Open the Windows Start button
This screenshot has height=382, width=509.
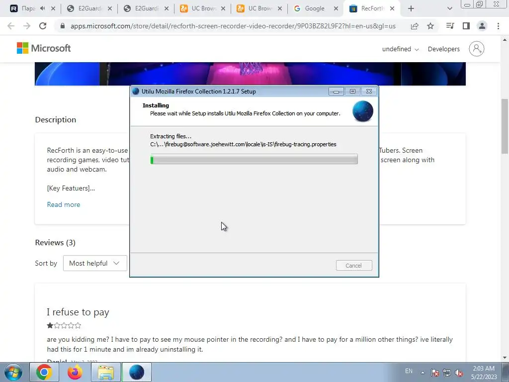click(13, 372)
